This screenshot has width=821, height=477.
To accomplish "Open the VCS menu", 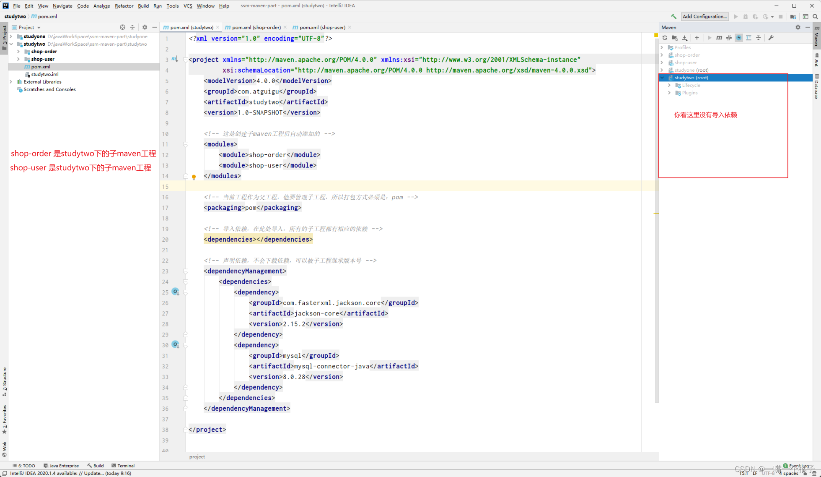I will [x=187, y=6].
